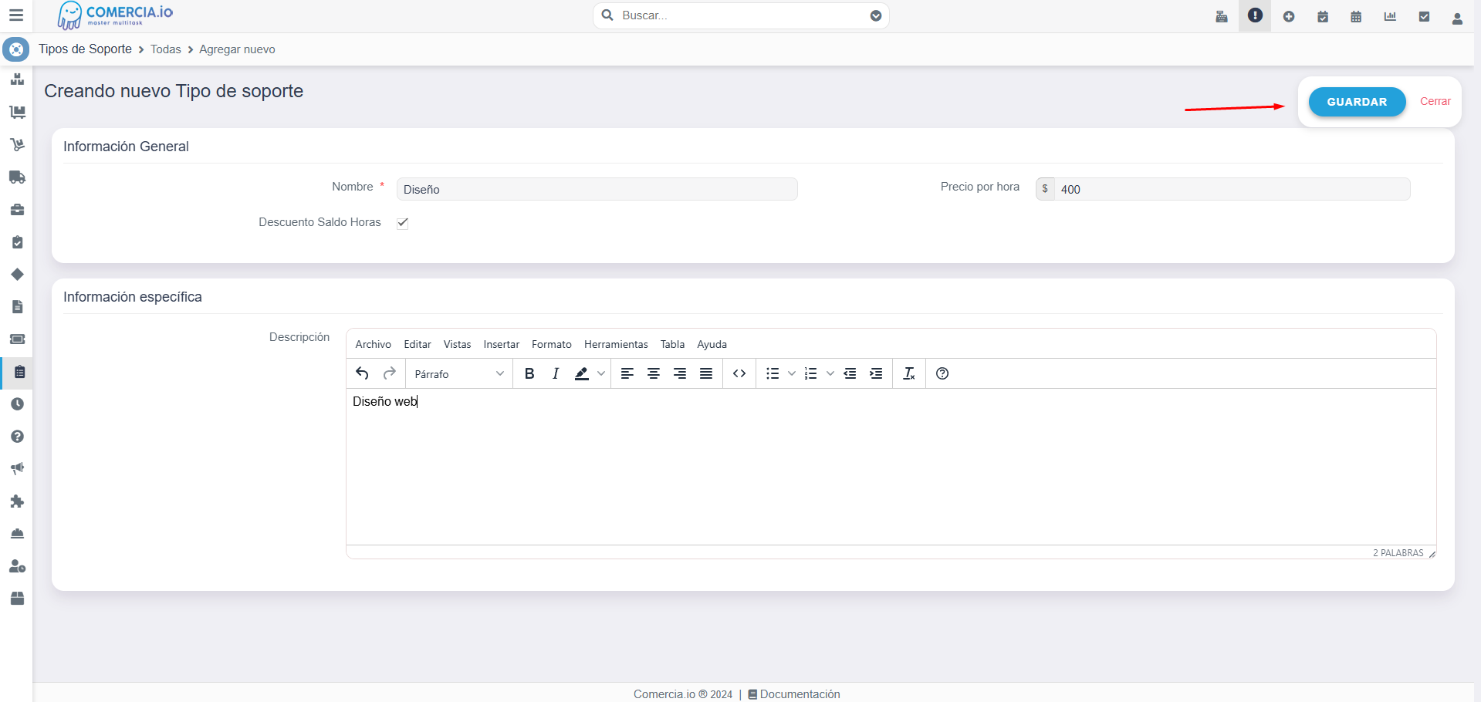This screenshot has width=1481, height=702.
Task: Open the Insertar menu
Action: 502,344
